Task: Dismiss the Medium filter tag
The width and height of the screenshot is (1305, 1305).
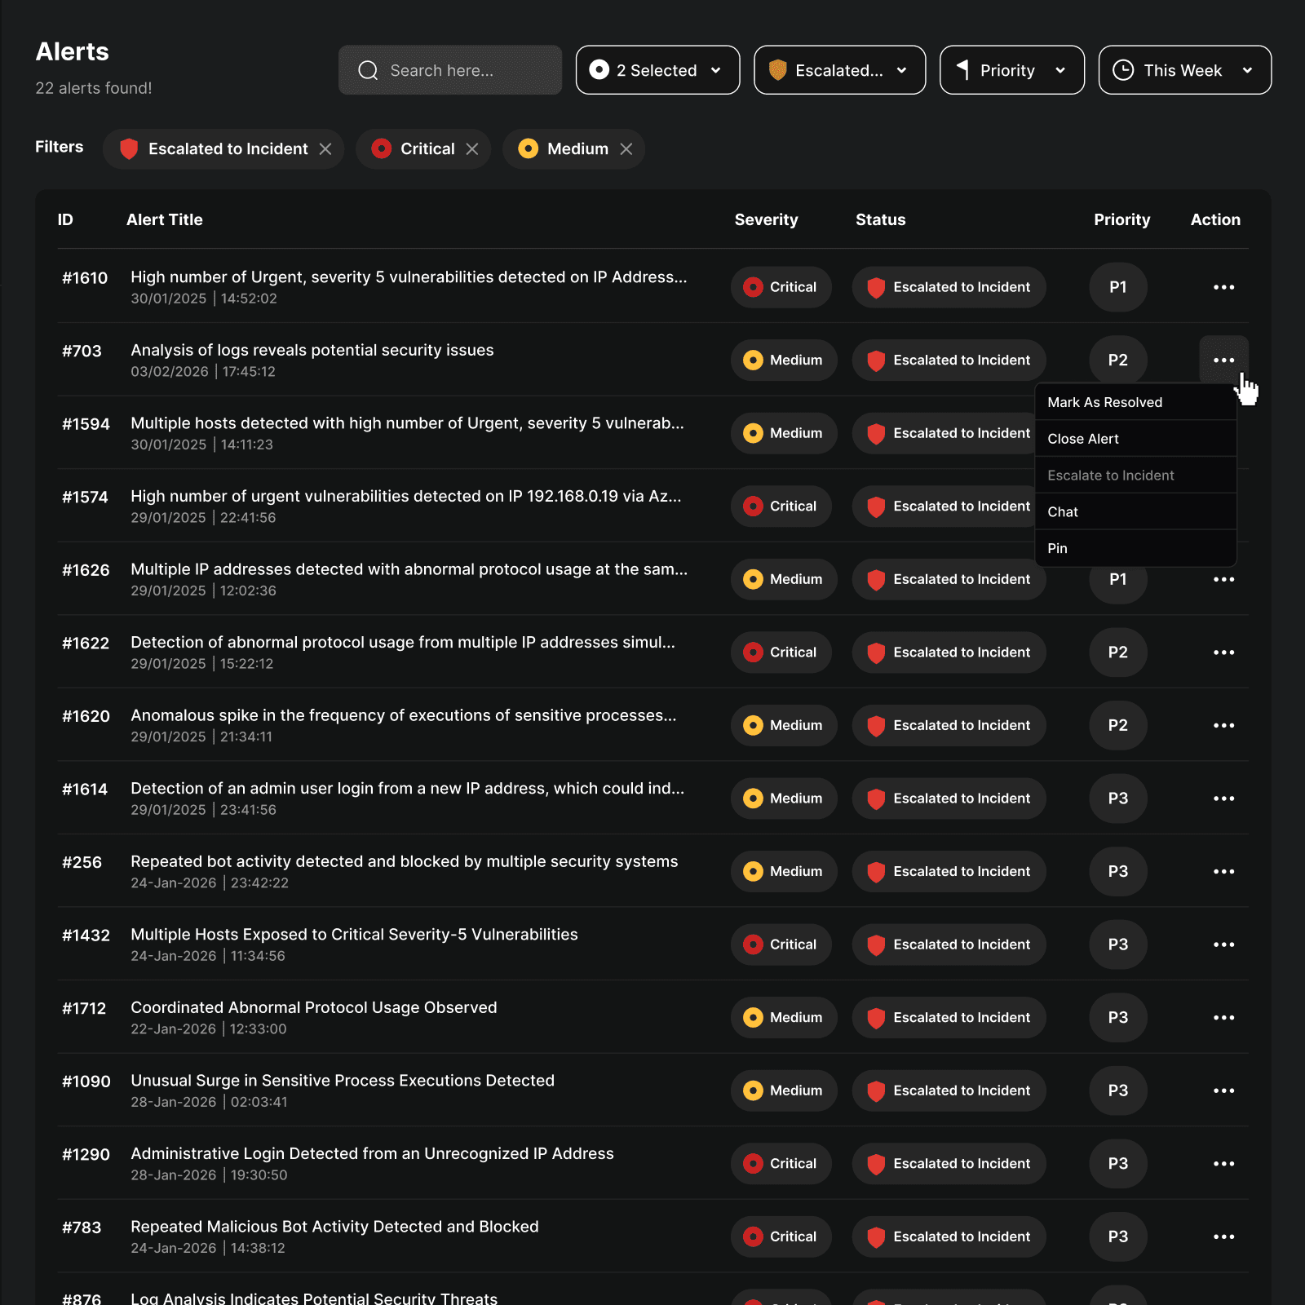Action: 626,148
